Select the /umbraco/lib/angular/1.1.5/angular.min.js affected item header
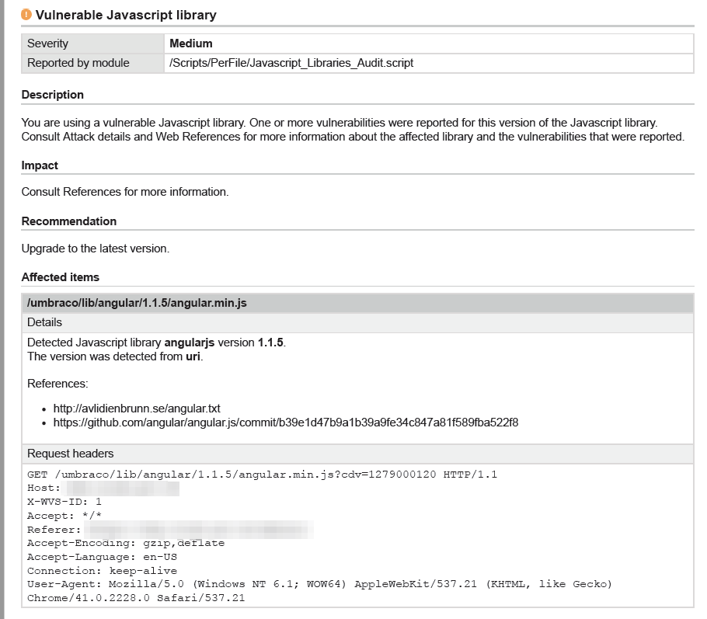Image resolution: width=707 pixels, height=619 pixels. (137, 303)
